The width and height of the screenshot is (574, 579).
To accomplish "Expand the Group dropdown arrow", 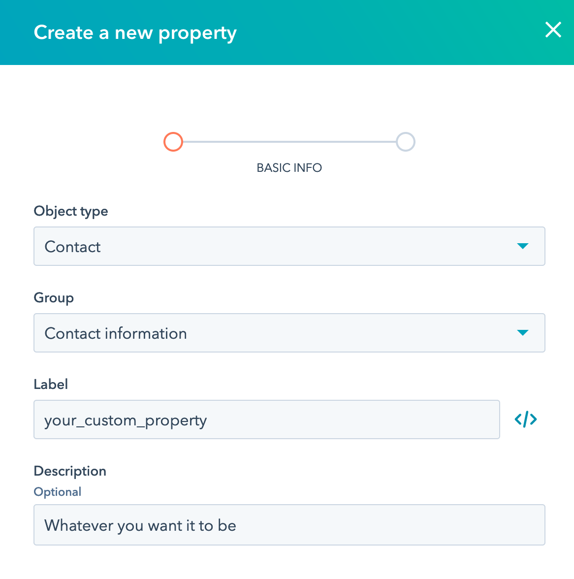I will pos(522,333).
